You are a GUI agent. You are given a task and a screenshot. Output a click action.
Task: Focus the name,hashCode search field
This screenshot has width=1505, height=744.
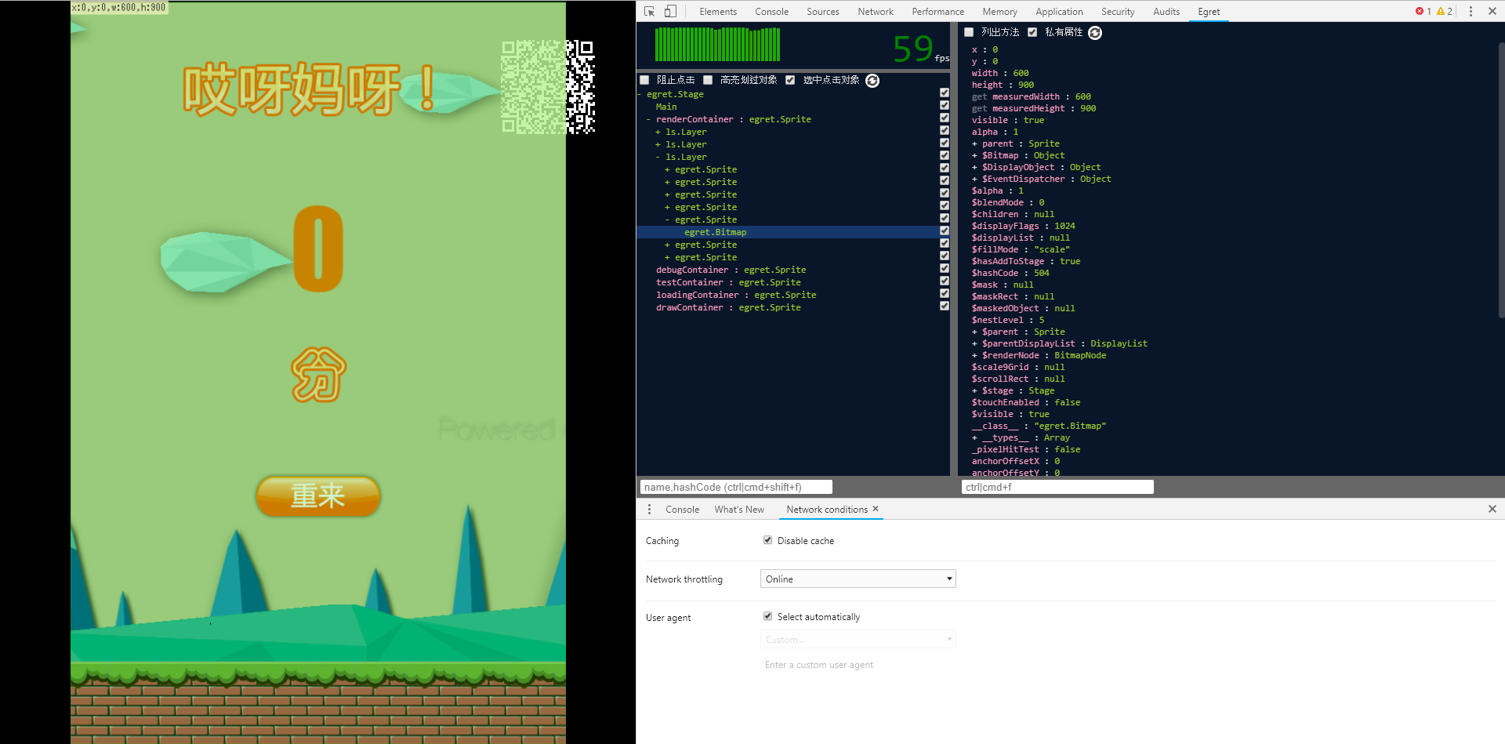pyautogui.click(x=736, y=487)
